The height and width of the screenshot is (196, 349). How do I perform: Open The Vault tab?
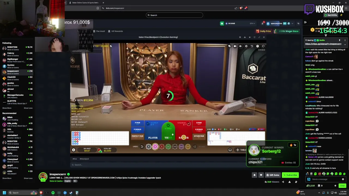tap(99, 31)
